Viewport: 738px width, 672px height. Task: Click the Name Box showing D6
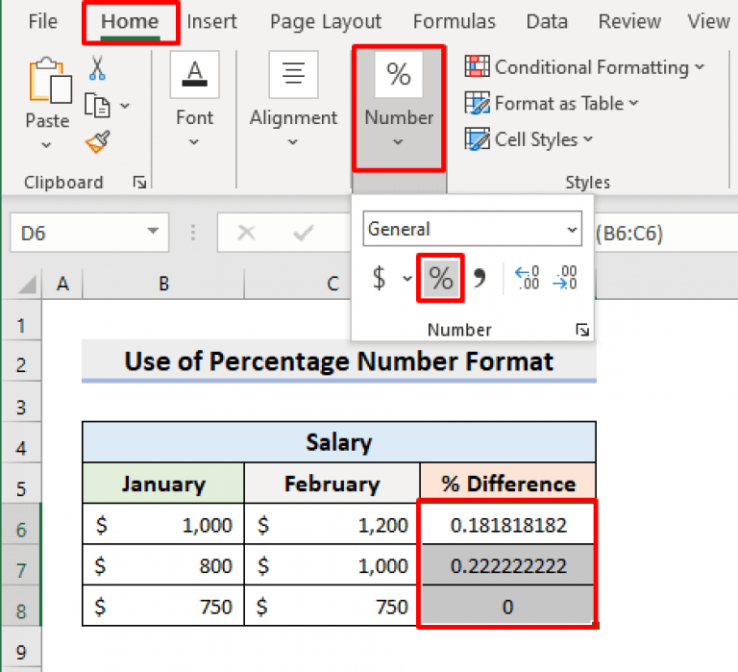tap(89, 233)
